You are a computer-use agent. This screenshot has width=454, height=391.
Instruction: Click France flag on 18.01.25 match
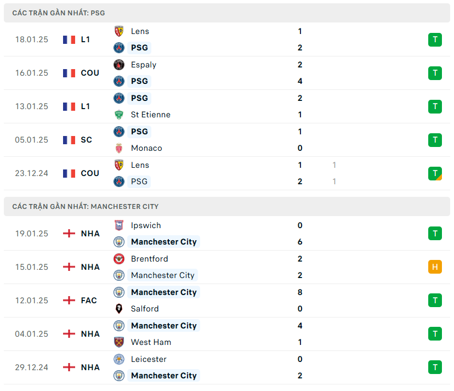pos(69,39)
